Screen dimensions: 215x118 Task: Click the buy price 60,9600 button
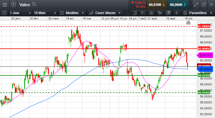tap(178, 5)
